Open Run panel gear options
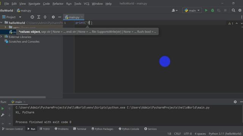 point(235,102)
